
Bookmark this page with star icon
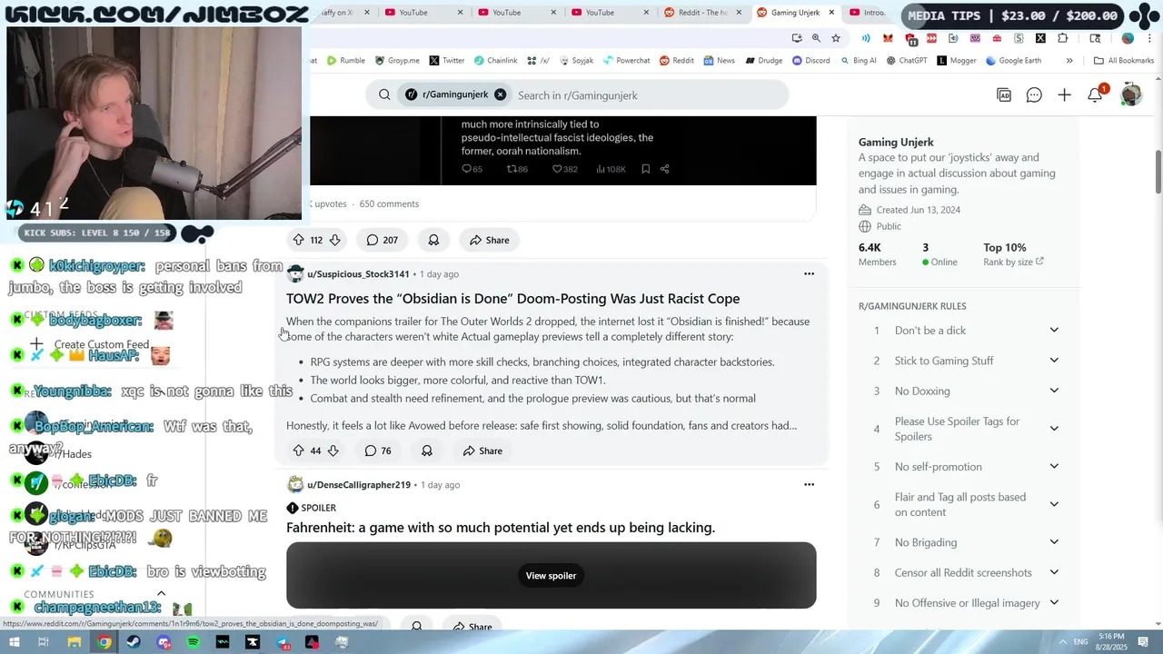(x=836, y=38)
